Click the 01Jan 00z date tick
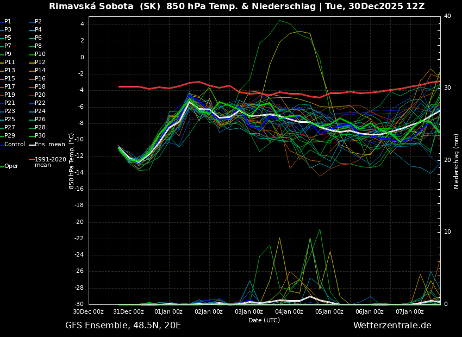Screen dimensions: 462x337 tap(168, 312)
